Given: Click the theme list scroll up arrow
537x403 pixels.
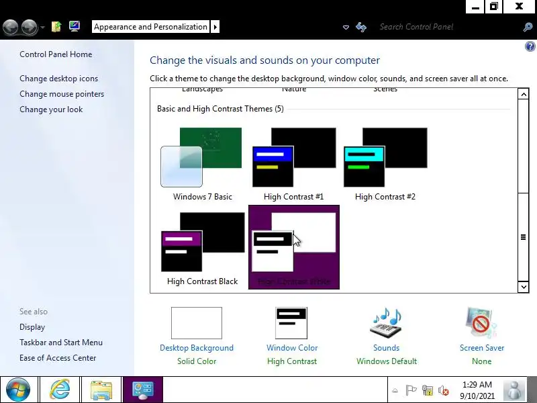Looking at the screenshot, I should point(524,94).
